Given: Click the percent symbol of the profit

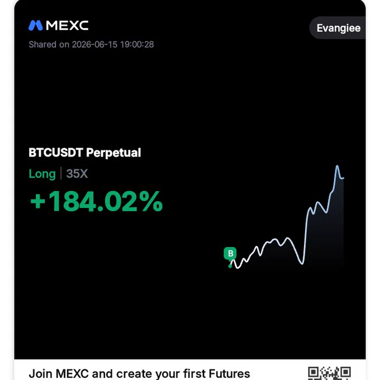Looking at the screenshot, I should tap(153, 201).
